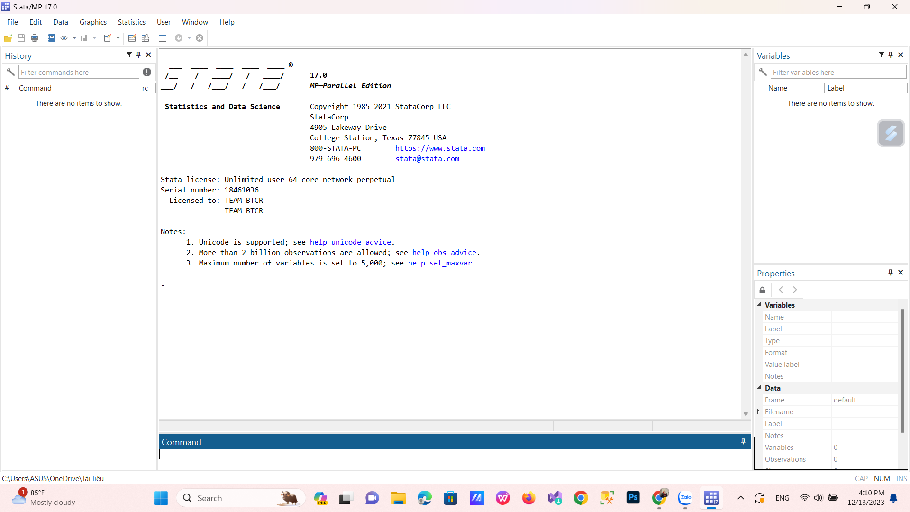Click the Filter commands here field
This screenshot has height=512, width=910.
tap(79, 72)
